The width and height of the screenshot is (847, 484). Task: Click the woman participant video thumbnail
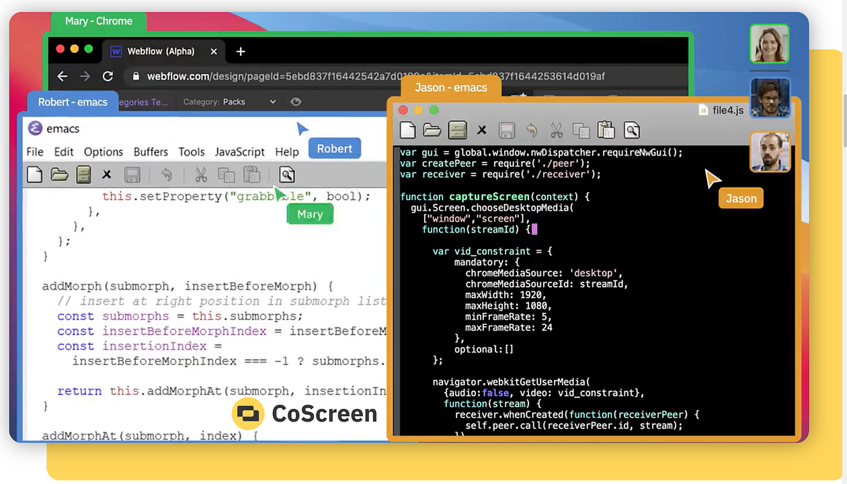point(769,44)
